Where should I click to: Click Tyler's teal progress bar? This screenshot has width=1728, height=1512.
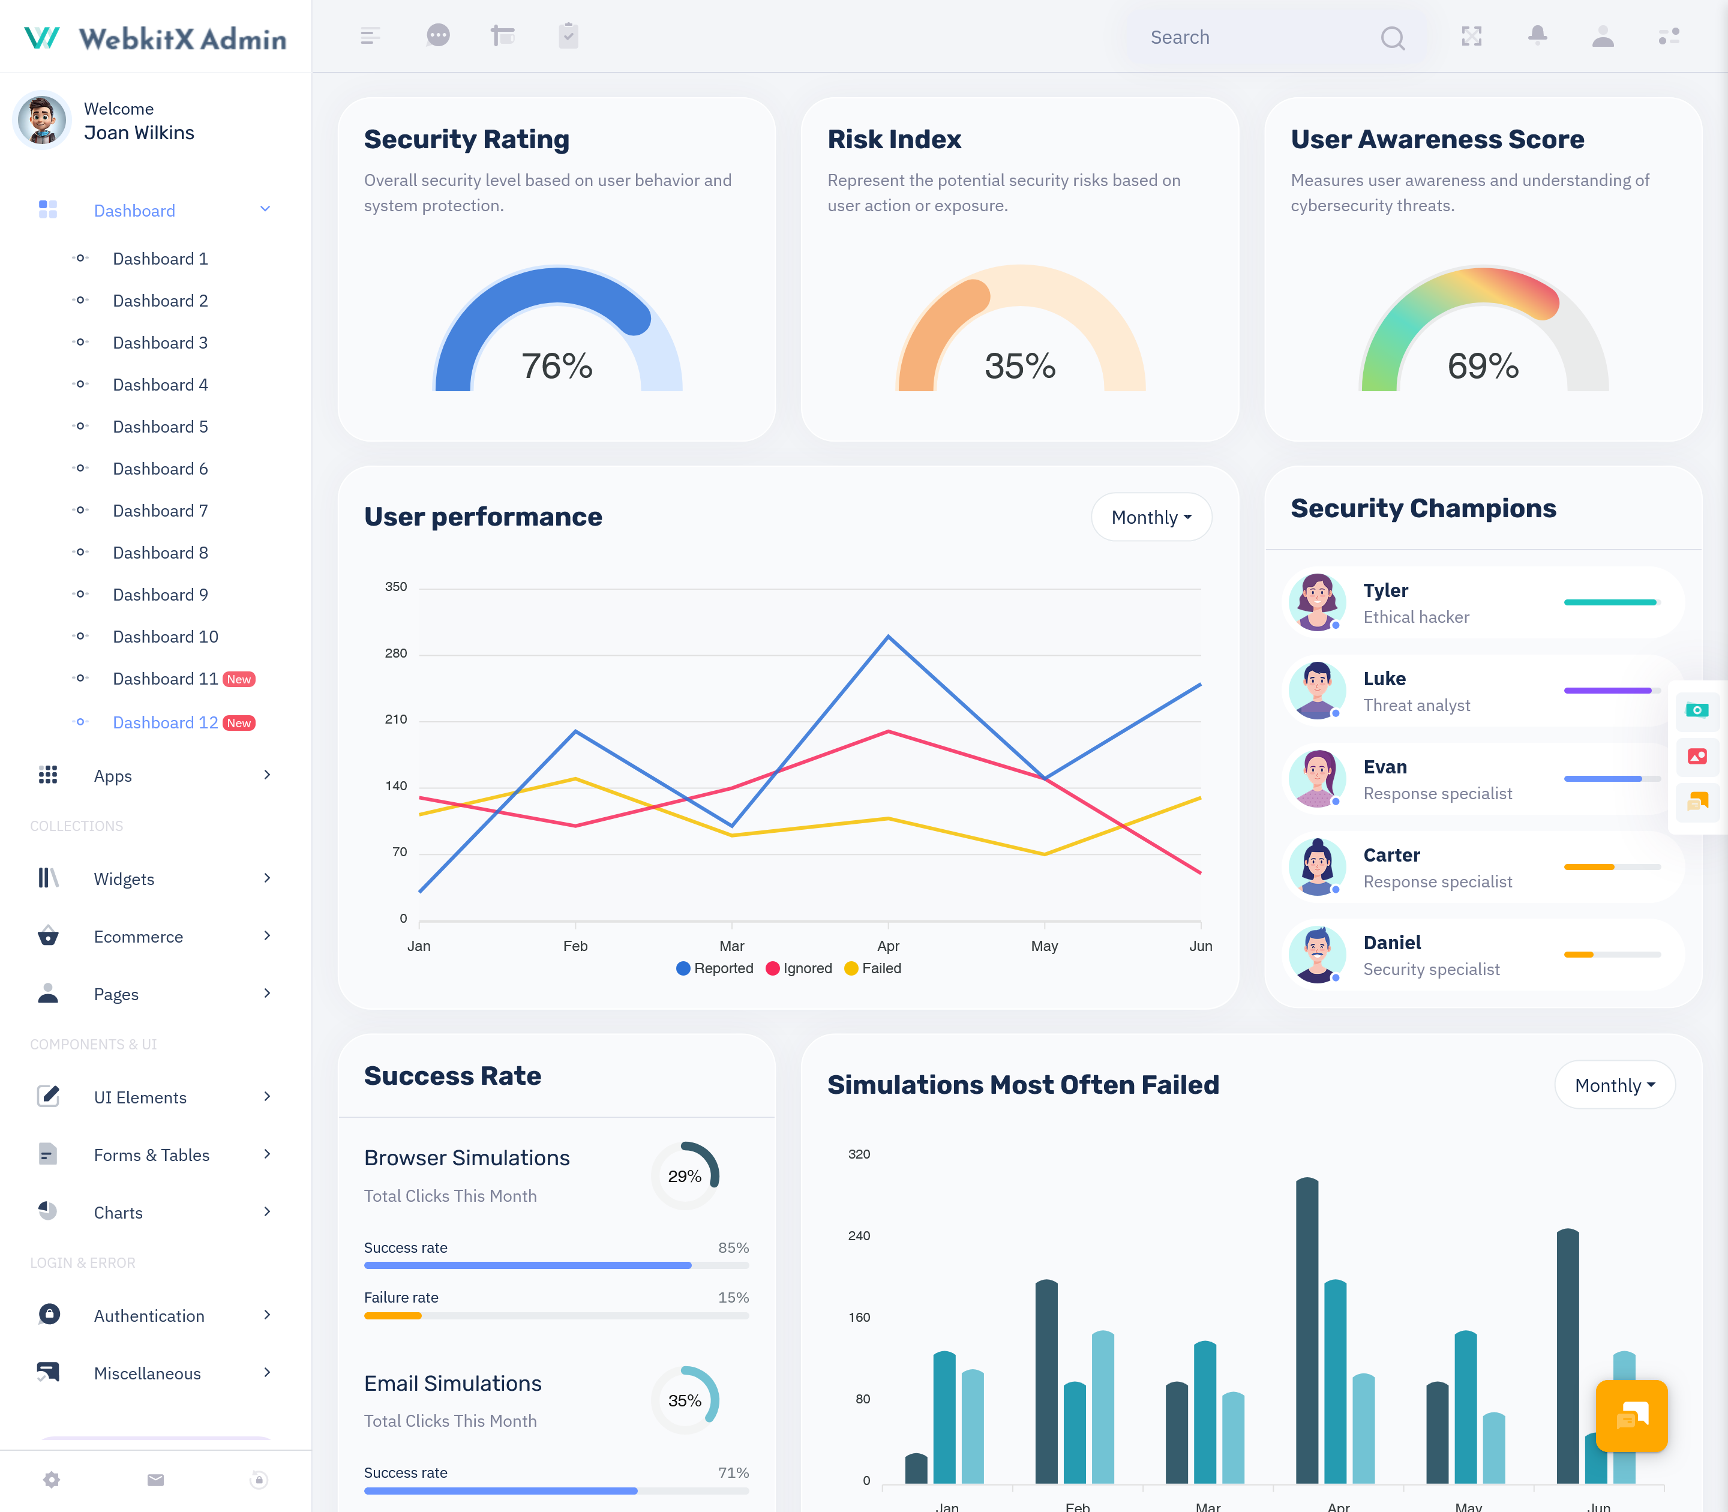click(1612, 602)
